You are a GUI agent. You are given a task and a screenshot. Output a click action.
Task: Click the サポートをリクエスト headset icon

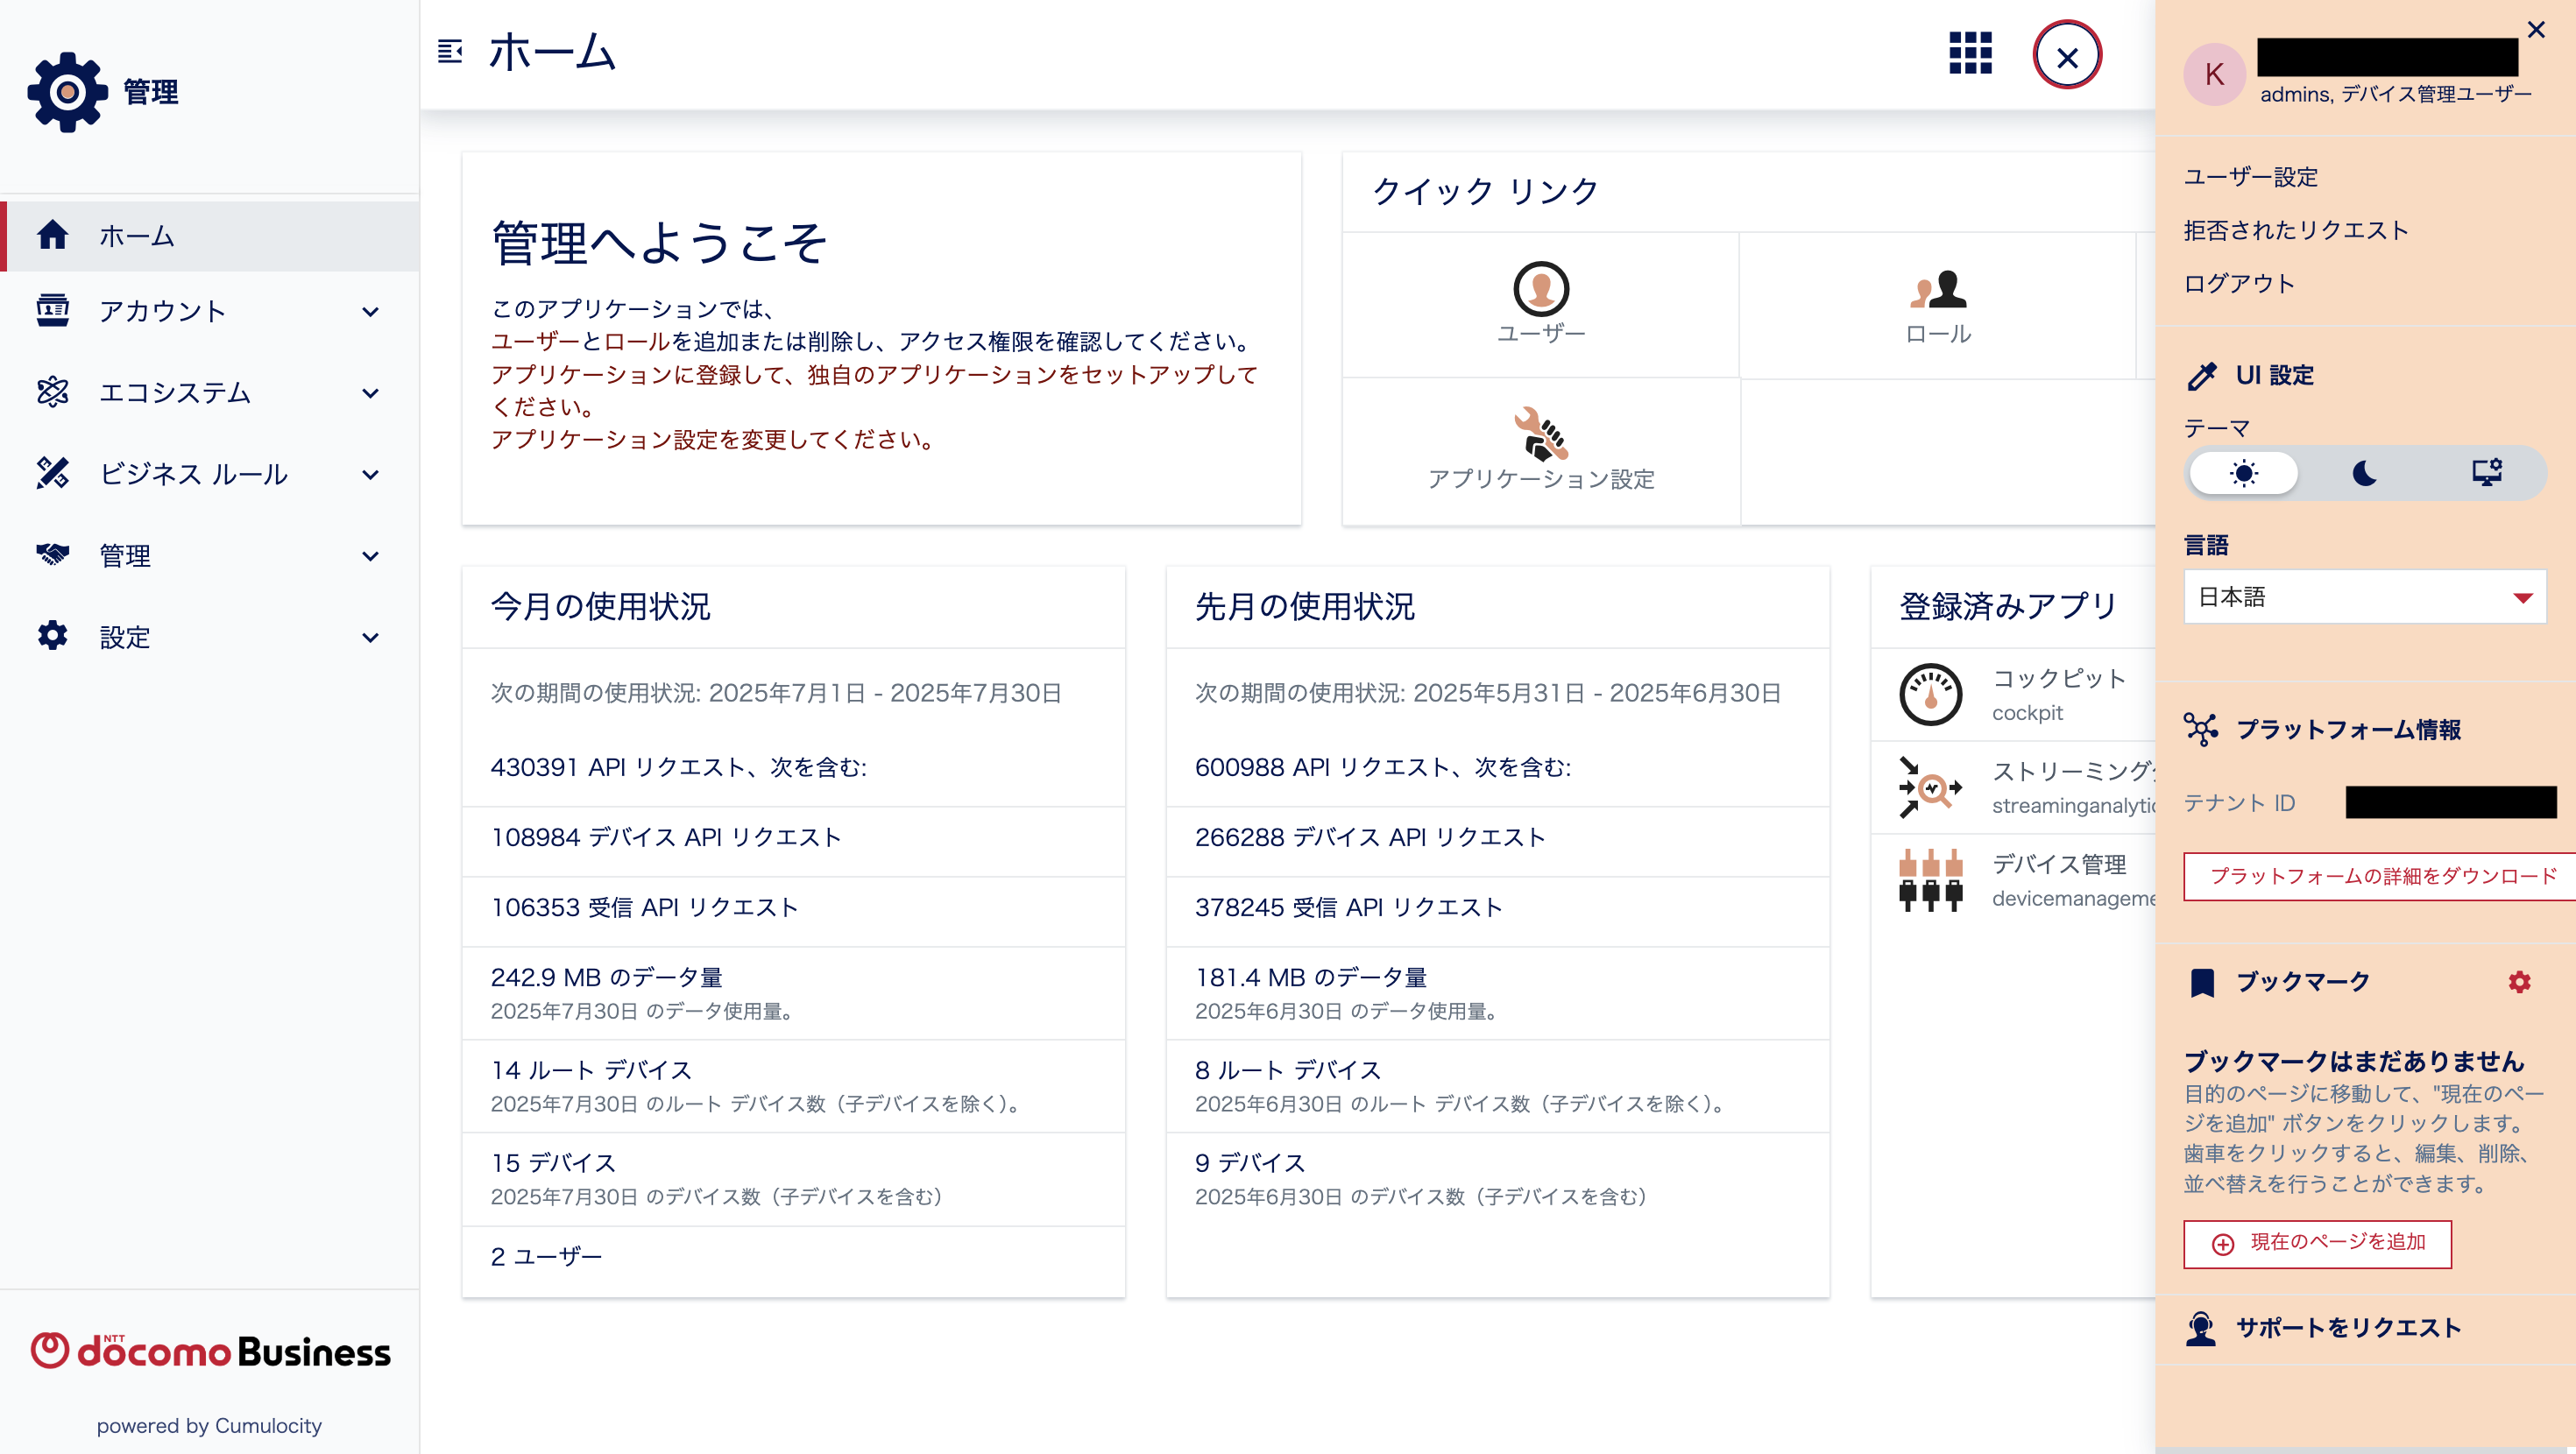click(2201, 1328)
